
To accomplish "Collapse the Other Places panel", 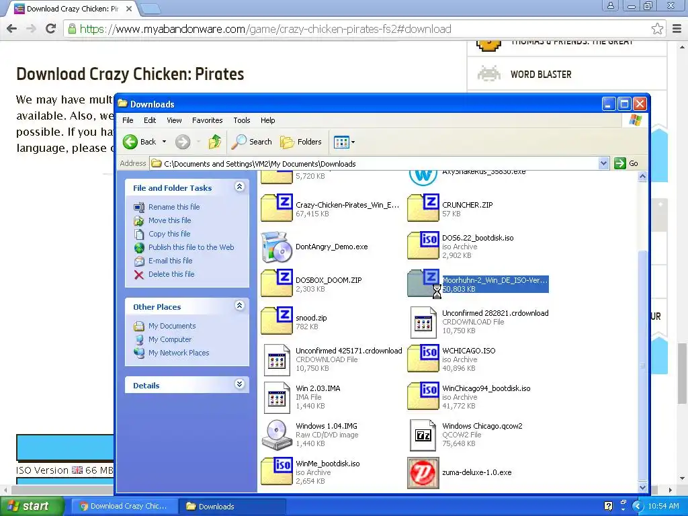I will pyautogui.click(x=240, y=306).
